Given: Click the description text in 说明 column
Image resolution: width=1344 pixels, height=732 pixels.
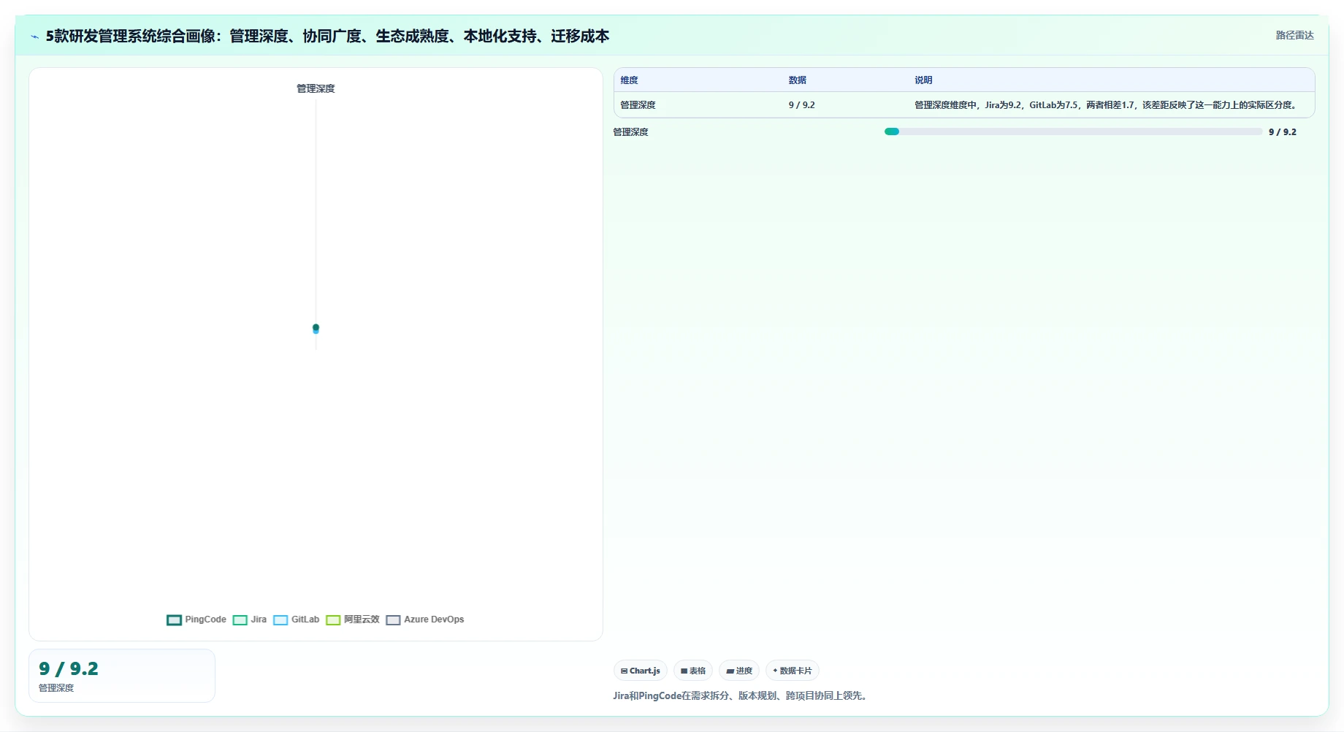Looking at the screenshot, I should [1107, 105].
